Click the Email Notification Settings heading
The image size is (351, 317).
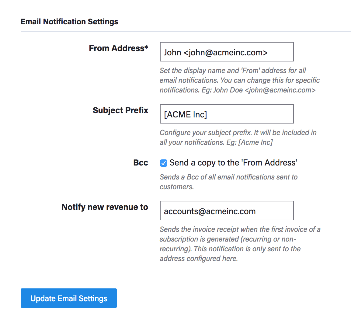click(x=69, y=22)
